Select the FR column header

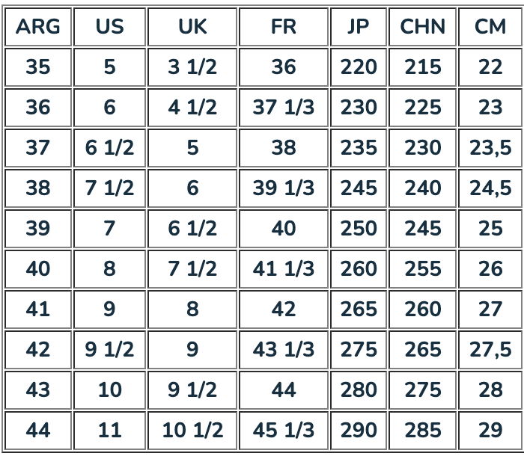point(284,27)
